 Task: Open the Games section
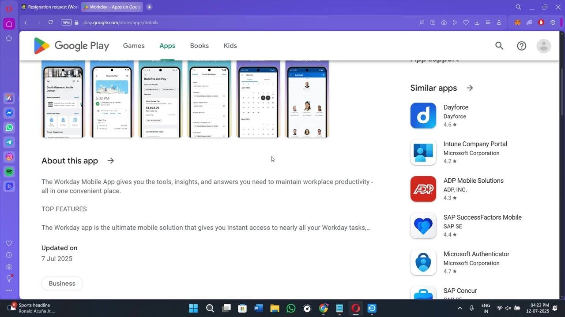(x=134, y=46)
